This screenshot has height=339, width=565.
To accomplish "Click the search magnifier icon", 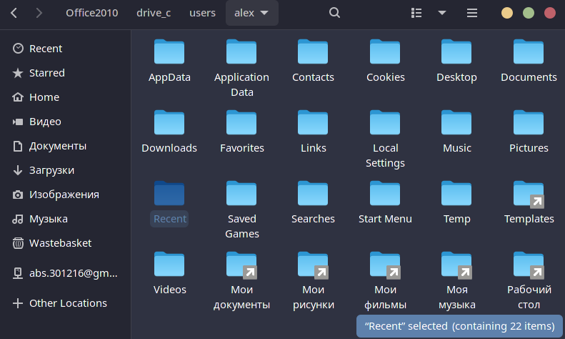I will pos(334,13).
